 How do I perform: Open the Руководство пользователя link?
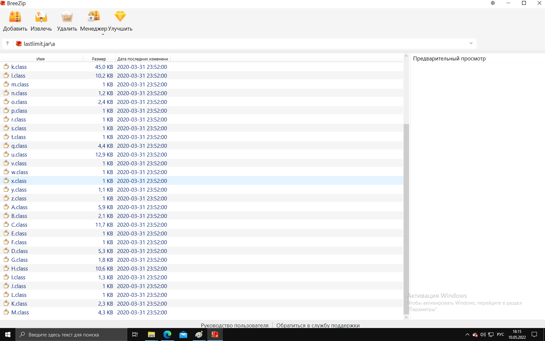(x=235, y=325)
